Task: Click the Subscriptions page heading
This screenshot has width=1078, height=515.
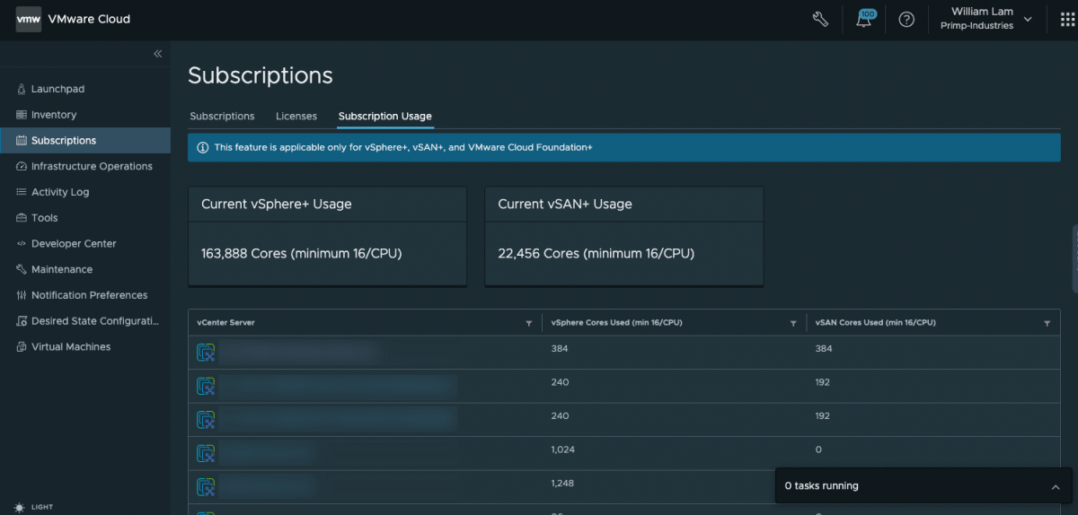Action: [261, 75]
